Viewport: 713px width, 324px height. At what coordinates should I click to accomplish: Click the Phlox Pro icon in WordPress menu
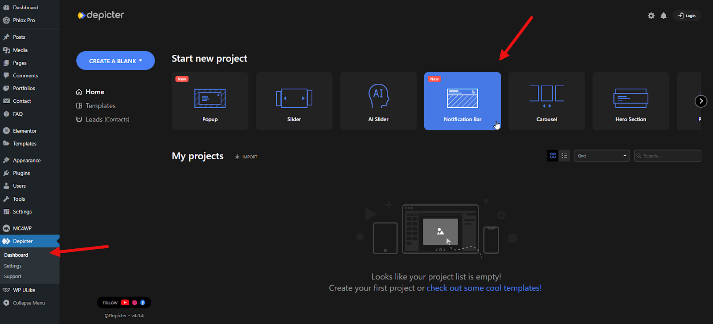[x=6, y=20]
